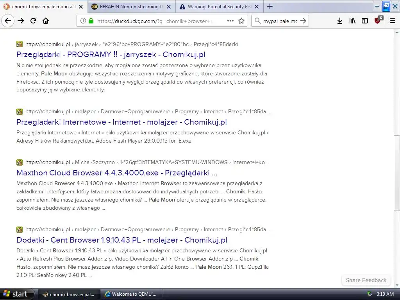Click scrollbar down arrow at bottom right
Screen dimensions: 400x300
397,285
